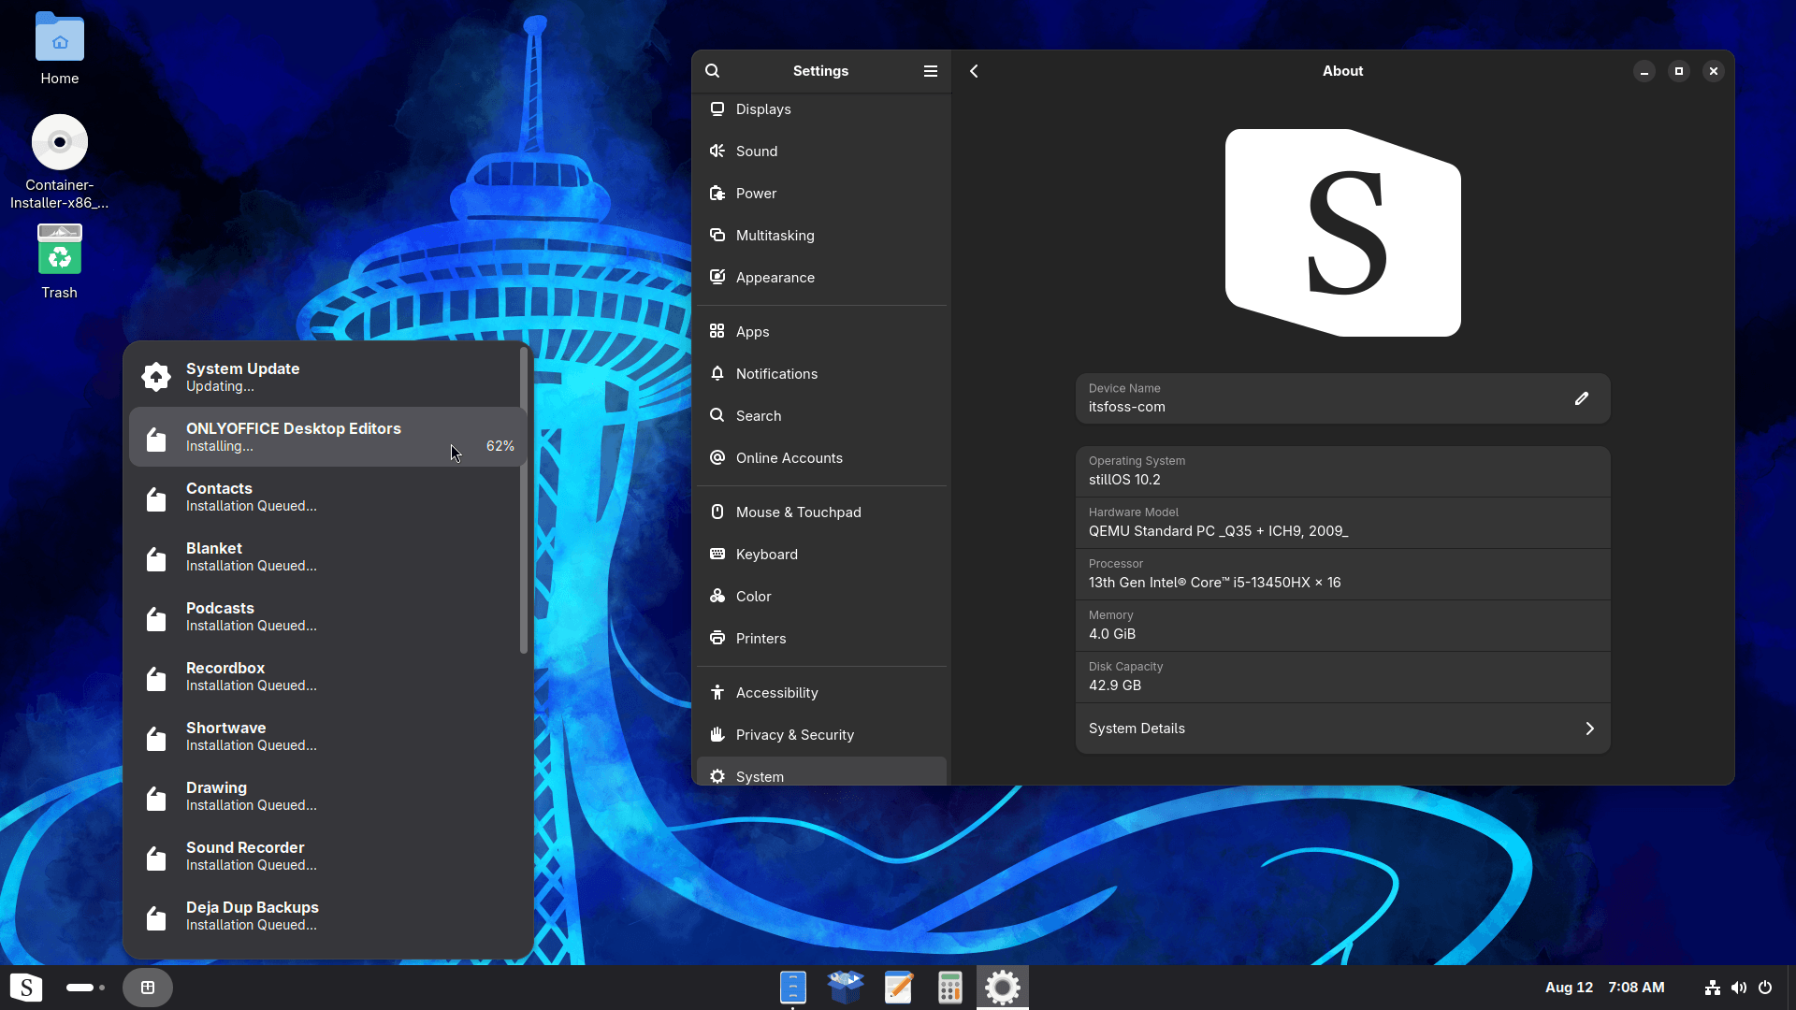The width and height of the screenshot is (1796, 1010).
Task: Open software store box icon
Action: 846,988
